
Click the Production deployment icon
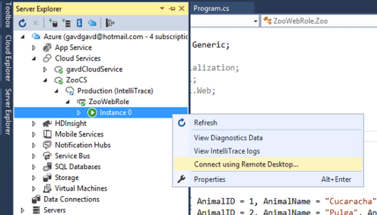pos(70,91)
